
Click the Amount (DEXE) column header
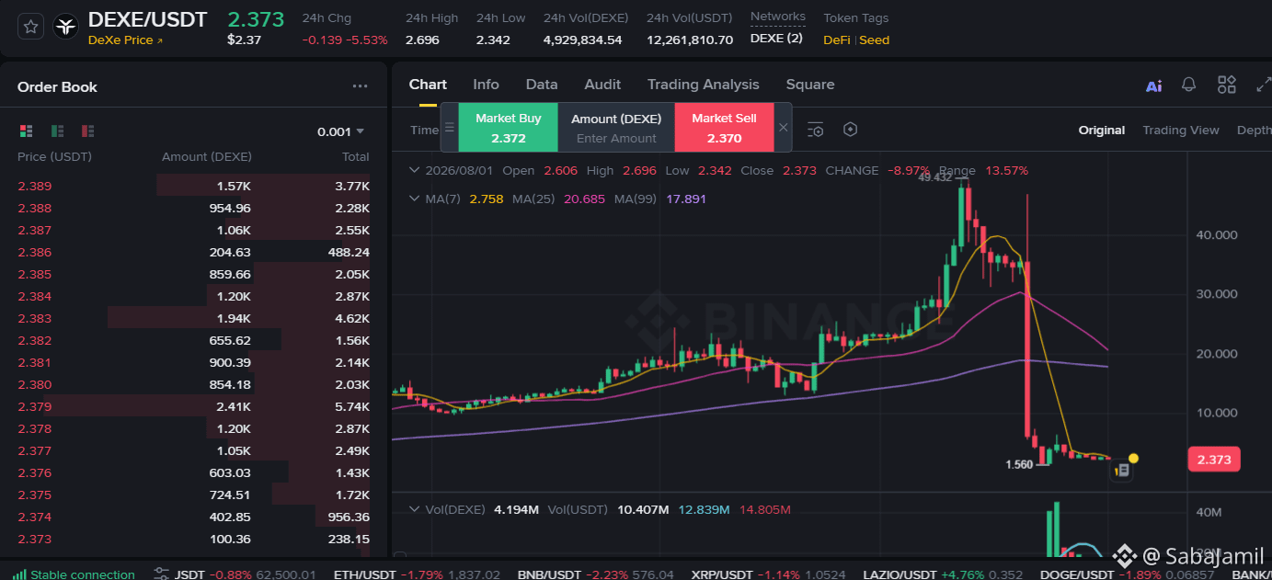point(207,156)
